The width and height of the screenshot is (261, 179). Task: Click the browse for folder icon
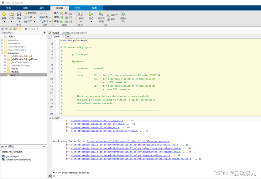pos(15,29)
